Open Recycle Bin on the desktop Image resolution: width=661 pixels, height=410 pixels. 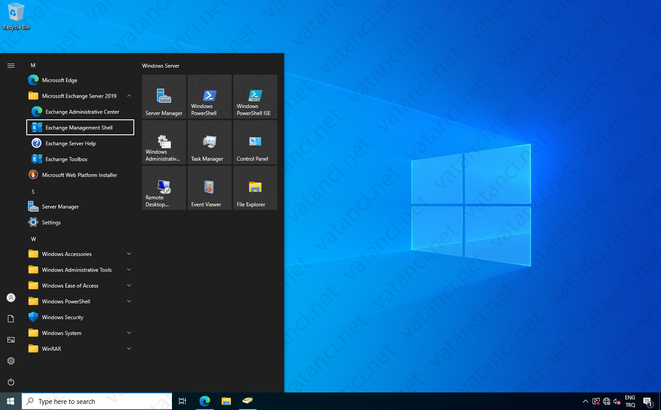tap(16, 17)
